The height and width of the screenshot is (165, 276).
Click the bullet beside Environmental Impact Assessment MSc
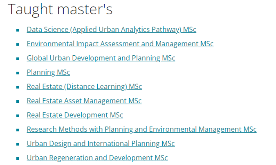(x=18, y=45)
